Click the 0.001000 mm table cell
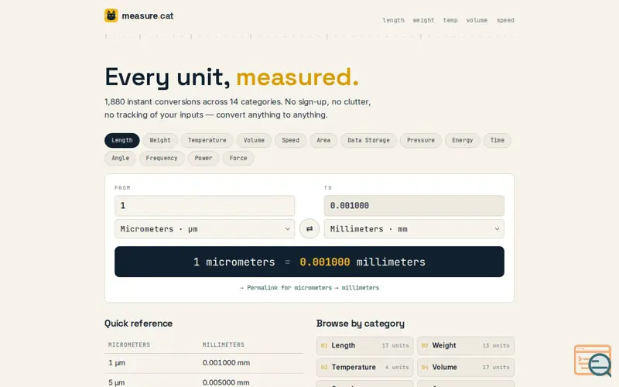The image size is (619, 387). [x=226, y=363]
